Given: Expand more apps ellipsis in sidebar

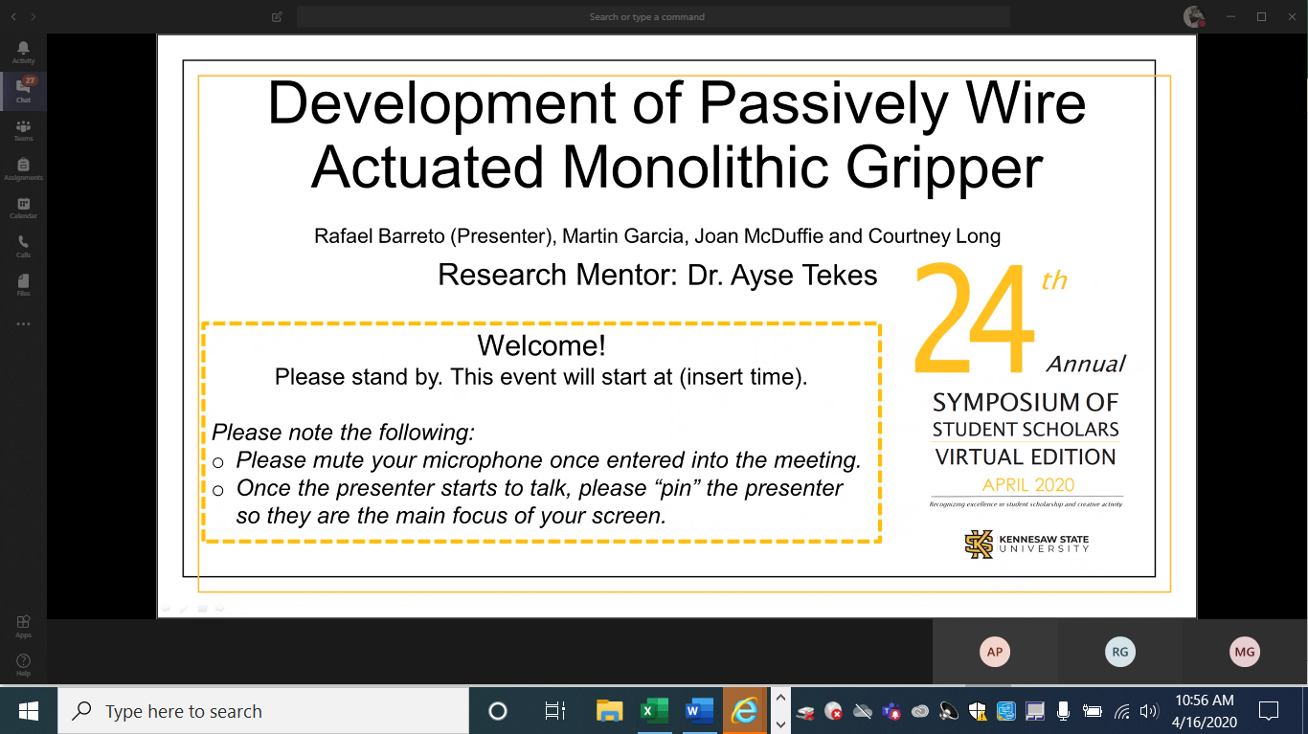Looking at the screenshot, I should [x=23, y=324].
